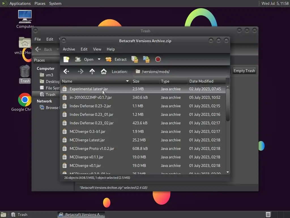Select MCDiverge Latest.jar
Viewport: 290px width, 218px height.
[143, 140]
